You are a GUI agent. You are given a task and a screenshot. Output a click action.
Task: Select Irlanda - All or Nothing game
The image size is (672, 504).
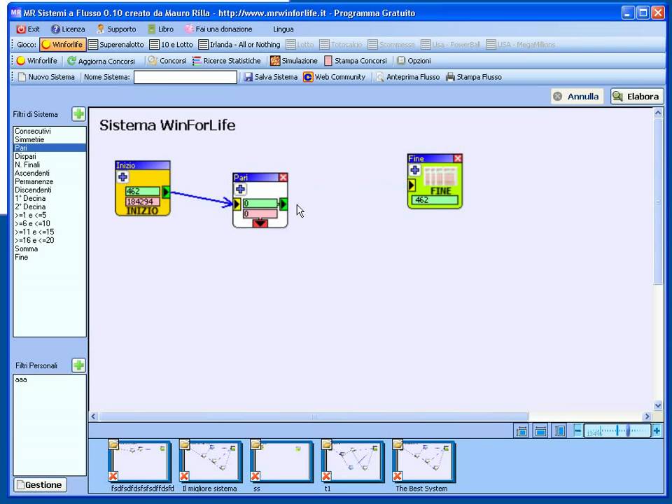coord(239,45)
